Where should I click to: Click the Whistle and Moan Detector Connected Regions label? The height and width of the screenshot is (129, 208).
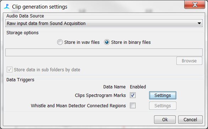click(x=78, y=106)
